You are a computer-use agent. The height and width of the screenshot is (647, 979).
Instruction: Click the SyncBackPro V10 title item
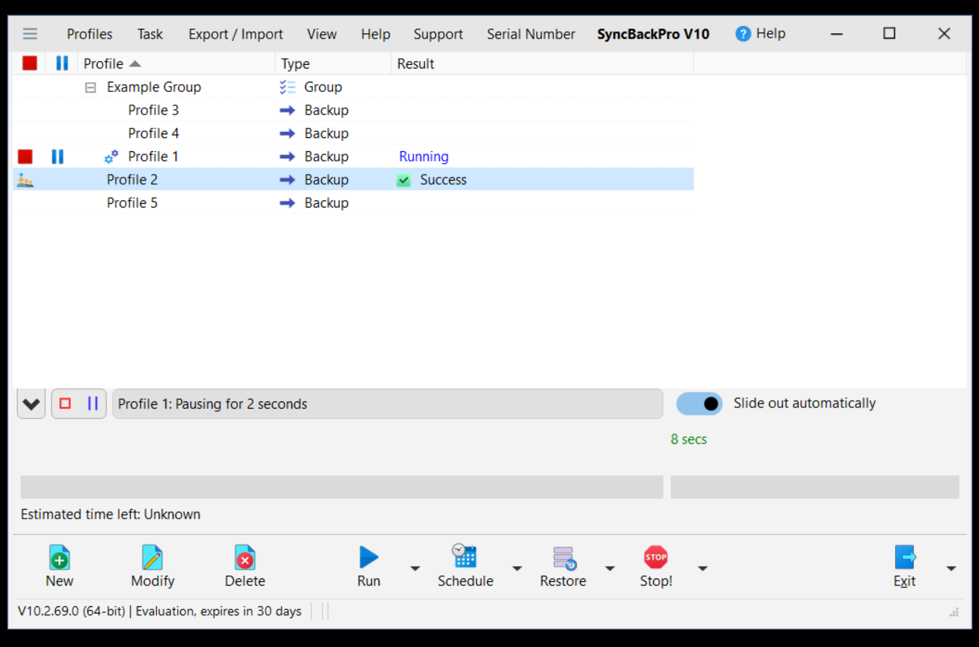(653, 34)
